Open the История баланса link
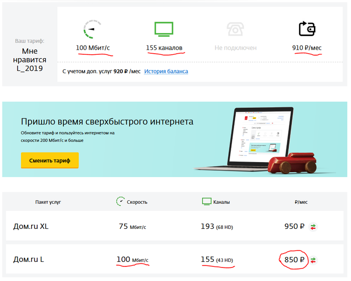The width and height of the screenshot is (351, 281). pyautogui.click(x=166, y=71)
